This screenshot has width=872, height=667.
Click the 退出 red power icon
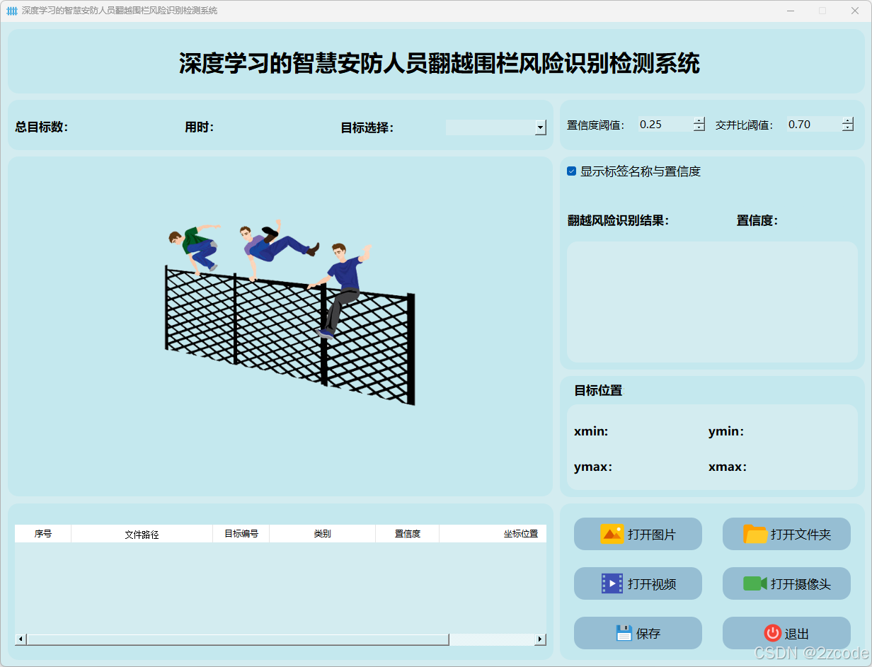(772, 633)
